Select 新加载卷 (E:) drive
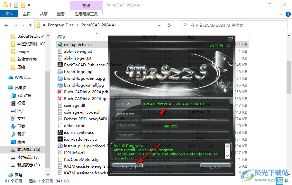 click(25, 165)
